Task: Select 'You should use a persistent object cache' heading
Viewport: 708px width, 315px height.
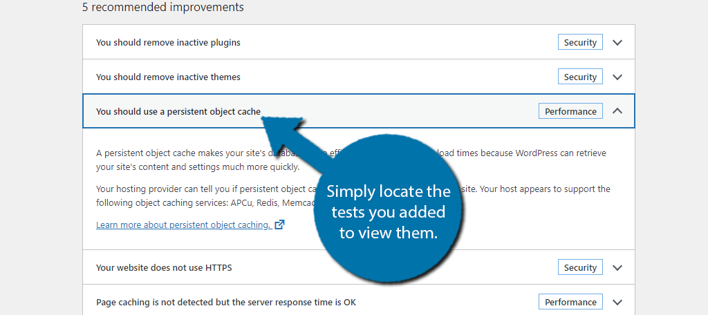Action: (x=178, y=111)
